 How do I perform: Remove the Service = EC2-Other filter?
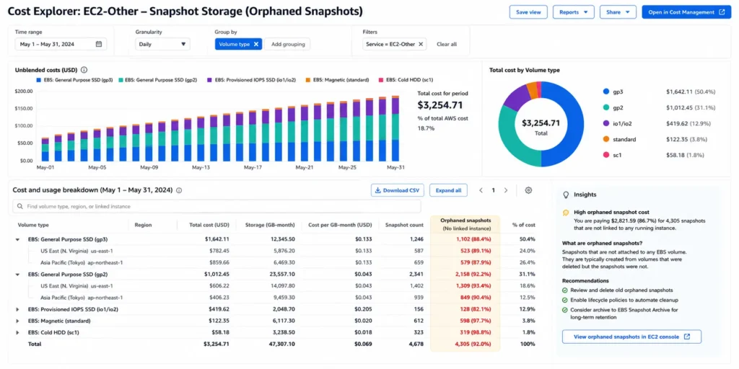tap(421, 44)
